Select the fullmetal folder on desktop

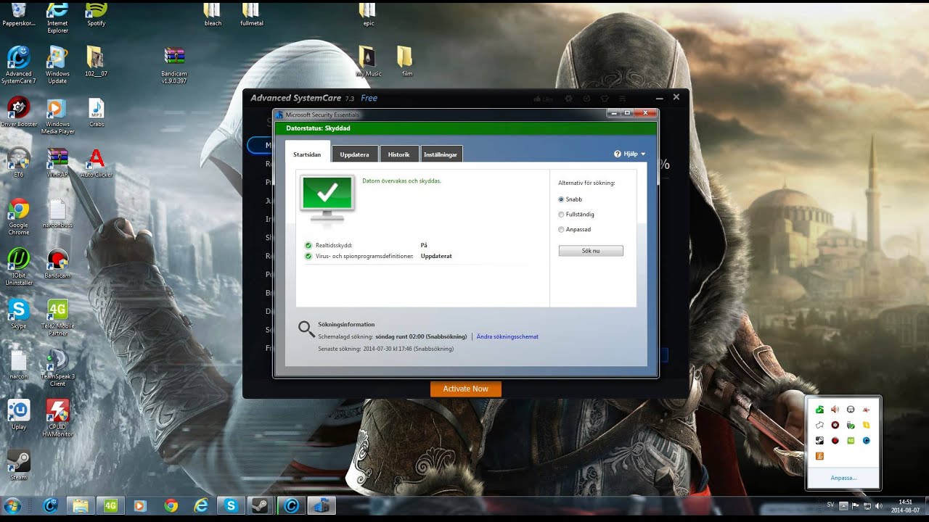click(251, 14)
